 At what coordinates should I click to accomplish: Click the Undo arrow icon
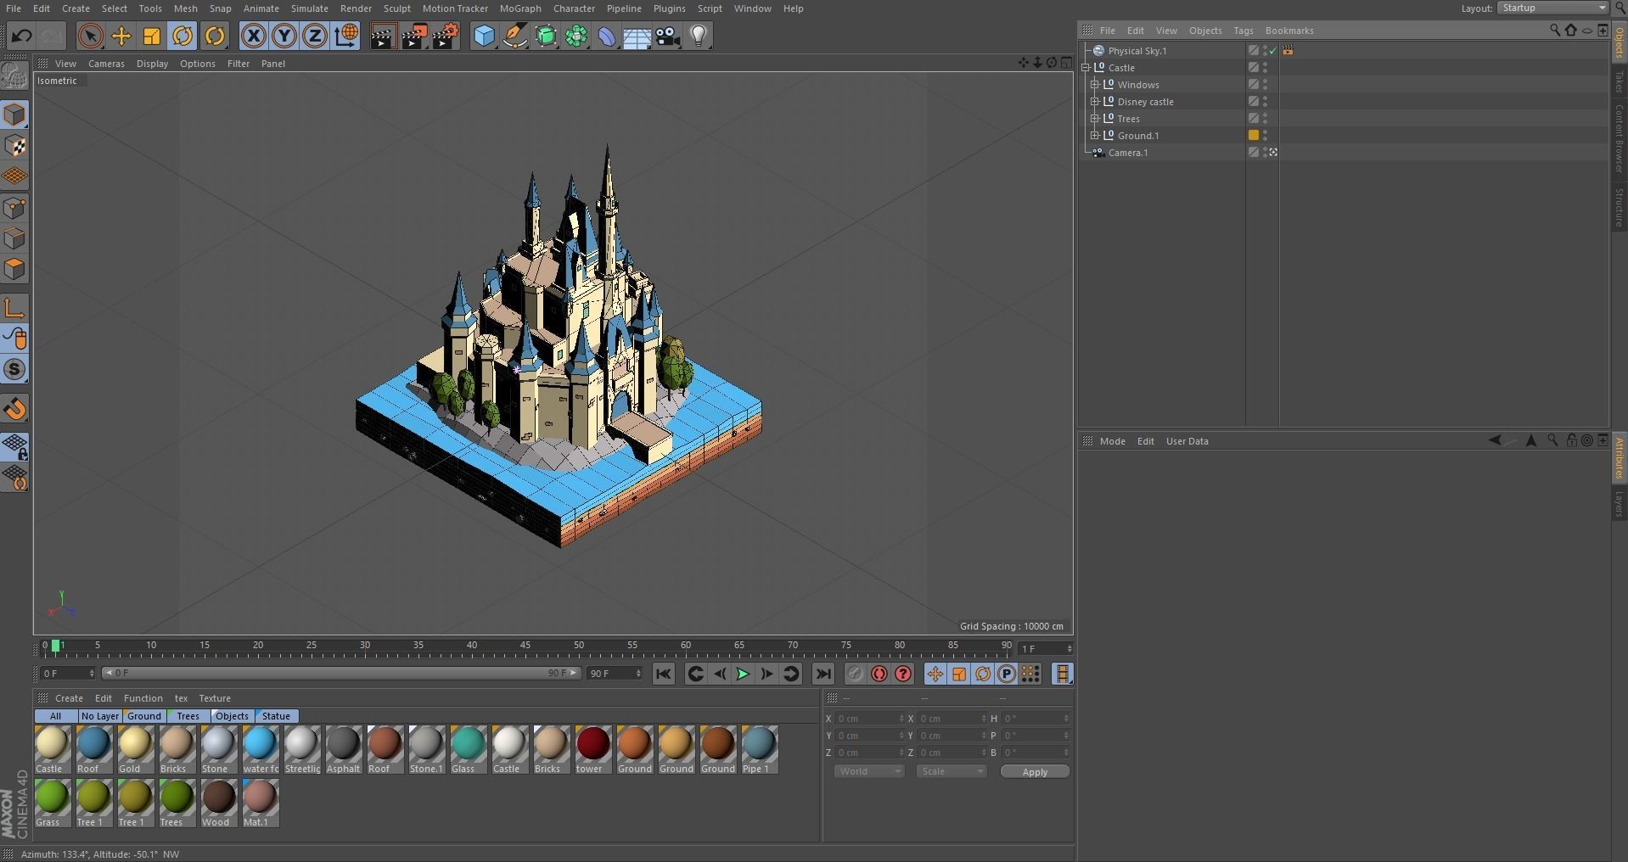point(21,36)
